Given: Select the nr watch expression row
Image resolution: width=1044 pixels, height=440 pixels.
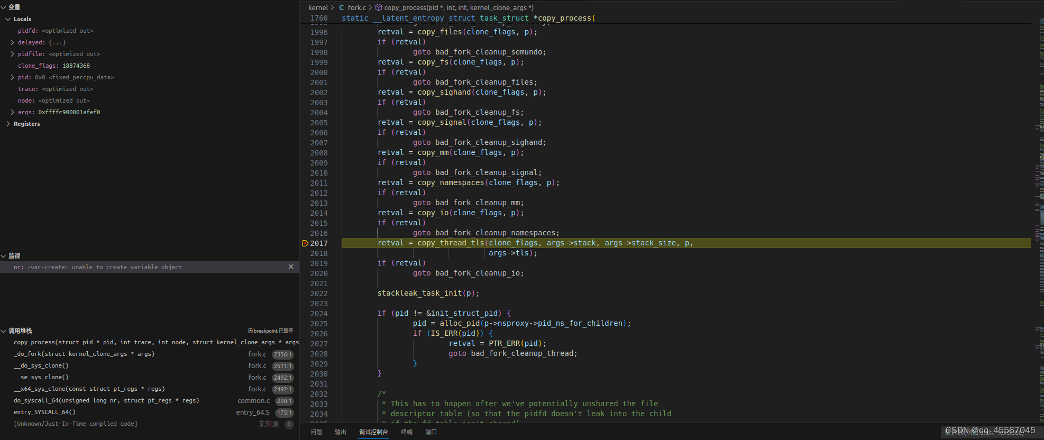Looking at the screenshot, I should [150, 267].
